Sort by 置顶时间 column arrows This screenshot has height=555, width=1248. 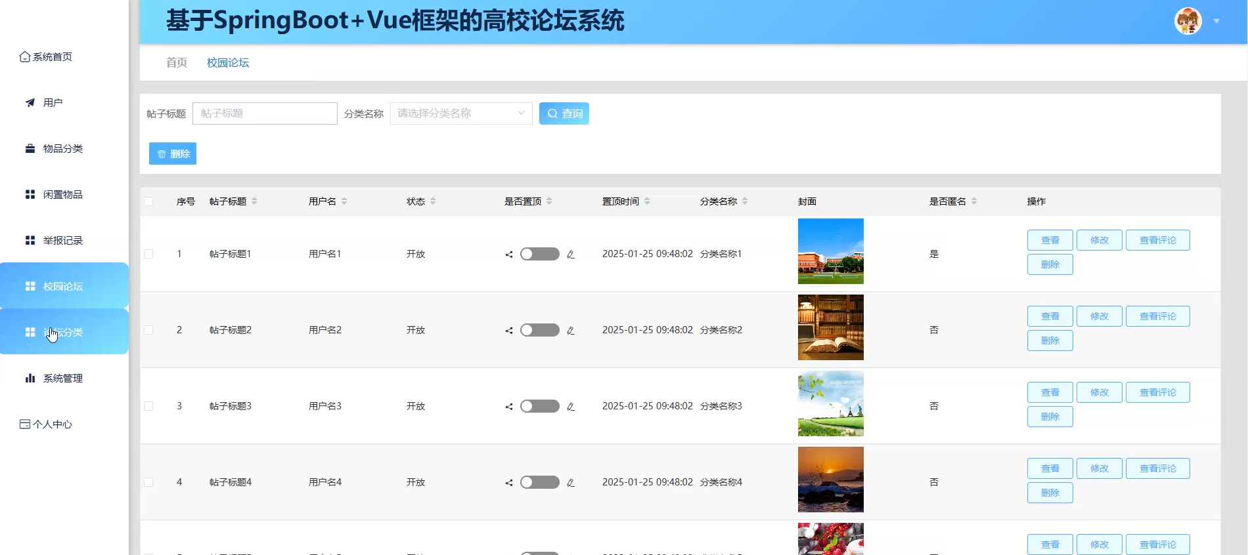[647, 201]
